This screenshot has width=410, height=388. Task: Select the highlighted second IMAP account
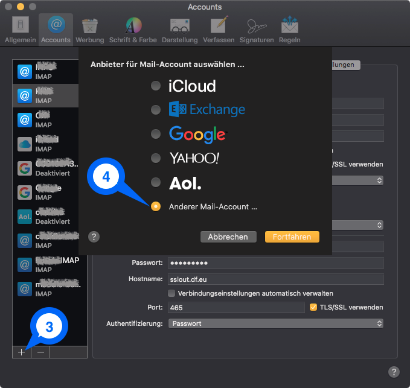tap(45, 95)
